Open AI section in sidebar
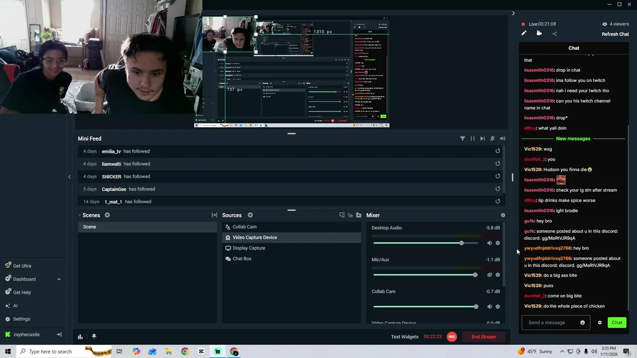The image size is (637, 358). (11, 306)
